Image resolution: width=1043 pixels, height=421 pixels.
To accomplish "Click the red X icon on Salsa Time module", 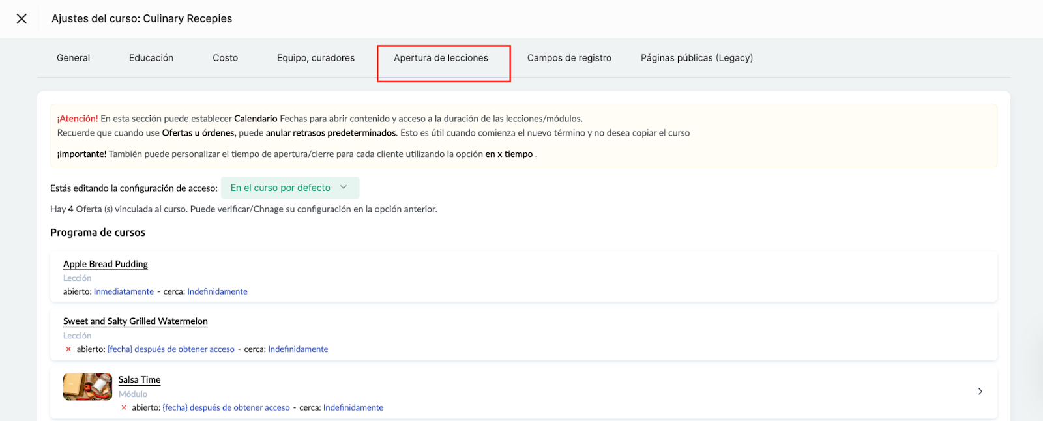I will pyautogui.click(x=124, y=408).
